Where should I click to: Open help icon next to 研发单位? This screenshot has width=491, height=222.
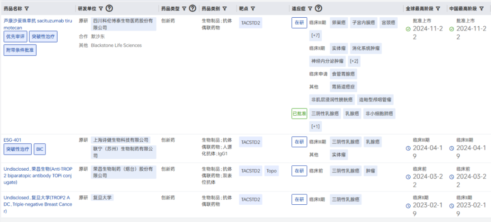(x=109, y=9)
